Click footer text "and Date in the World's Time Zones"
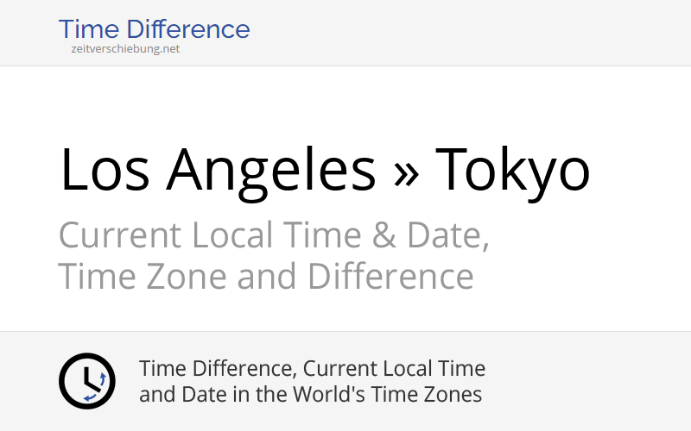Image resolution: width=691 pixels, height=431 pixels. [x=311, y=394]
